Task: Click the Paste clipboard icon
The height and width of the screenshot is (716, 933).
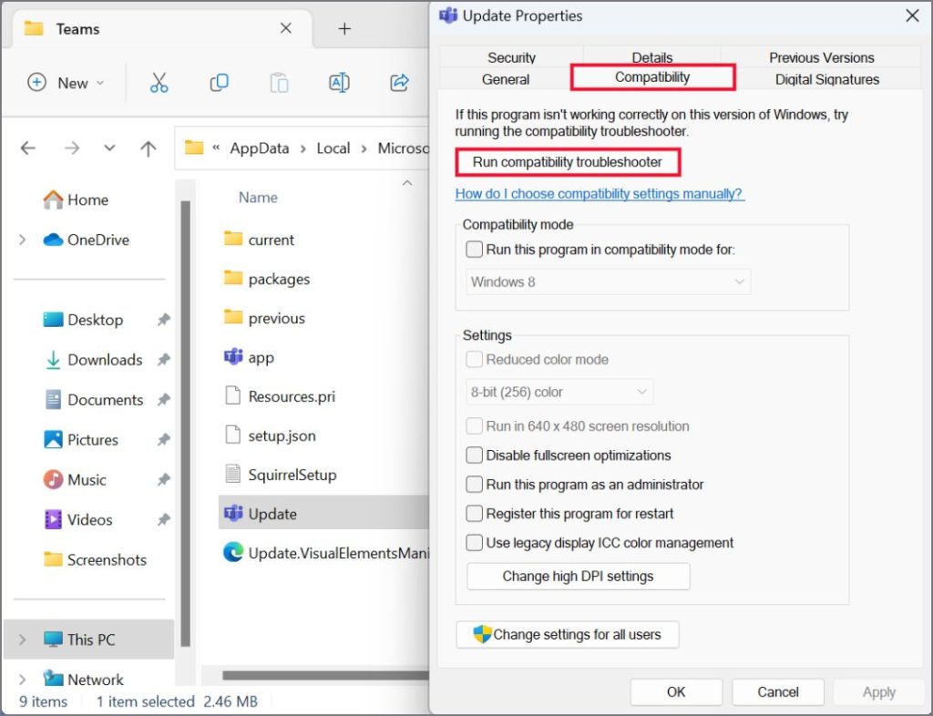Action: pyautogui.click(x=279, y=83)
